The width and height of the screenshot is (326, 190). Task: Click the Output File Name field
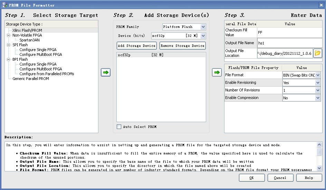[x=285, y=43]
